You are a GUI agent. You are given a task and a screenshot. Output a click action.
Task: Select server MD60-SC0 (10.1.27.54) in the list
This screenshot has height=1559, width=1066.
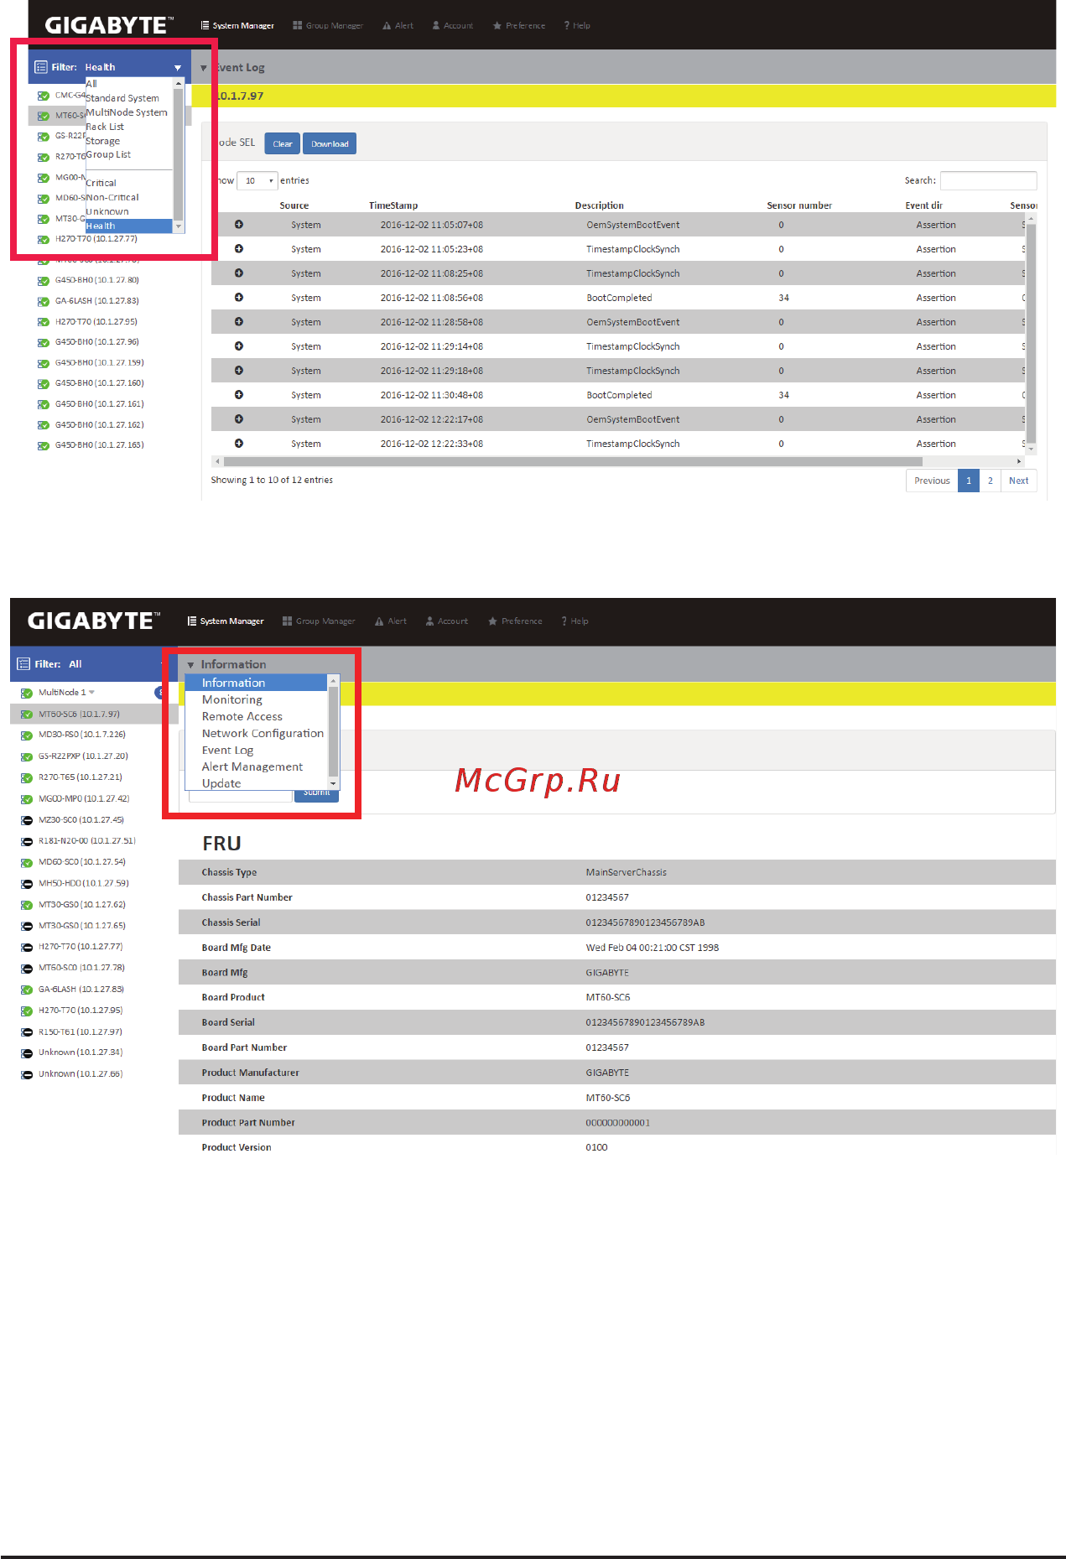click(82, 862)
